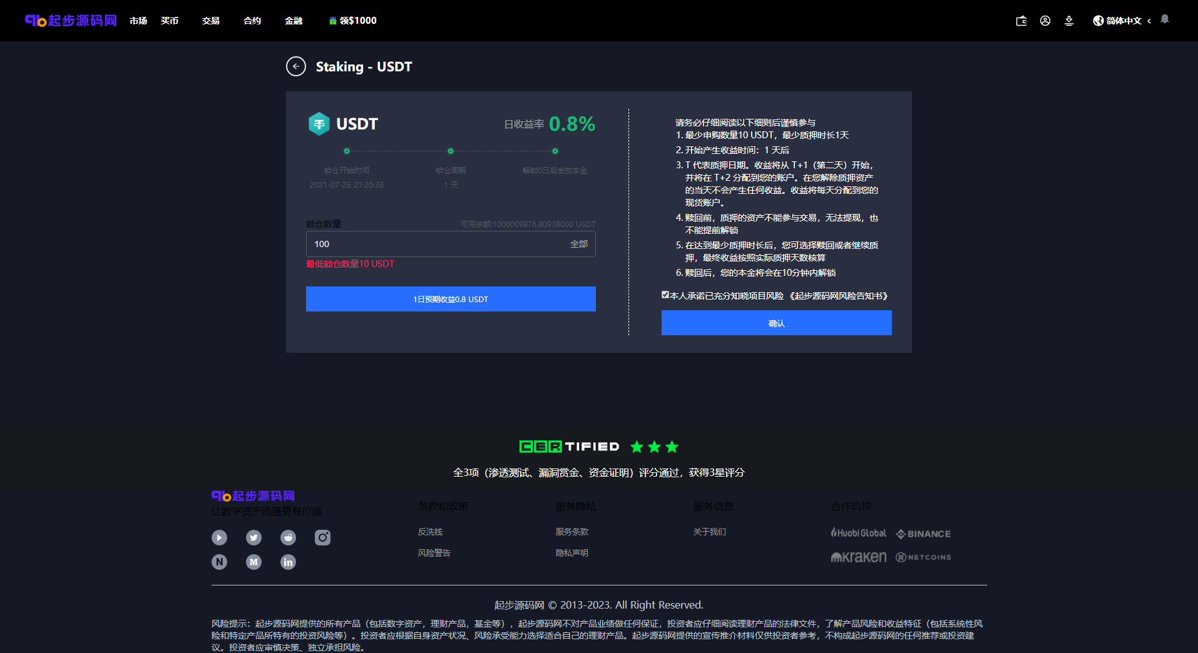The height and width of the screenshot is (653, 1198).
Task: Click the Kraken partner logo
Action: click(x=858, y=557)
